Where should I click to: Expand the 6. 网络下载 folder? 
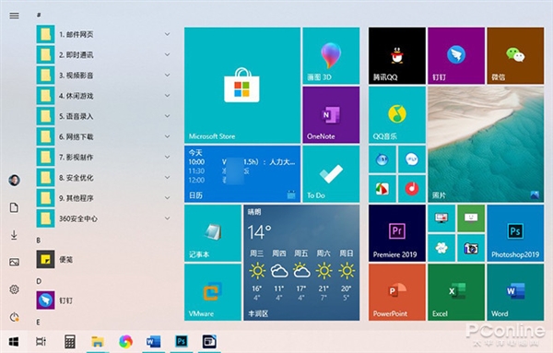tap(104, 136)
